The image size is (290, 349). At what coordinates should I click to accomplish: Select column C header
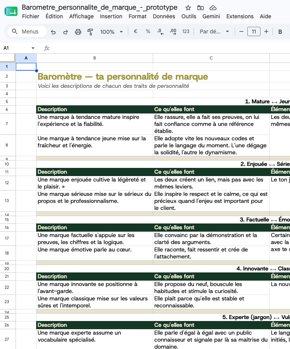pyautogui.click(x=211, y=58)
